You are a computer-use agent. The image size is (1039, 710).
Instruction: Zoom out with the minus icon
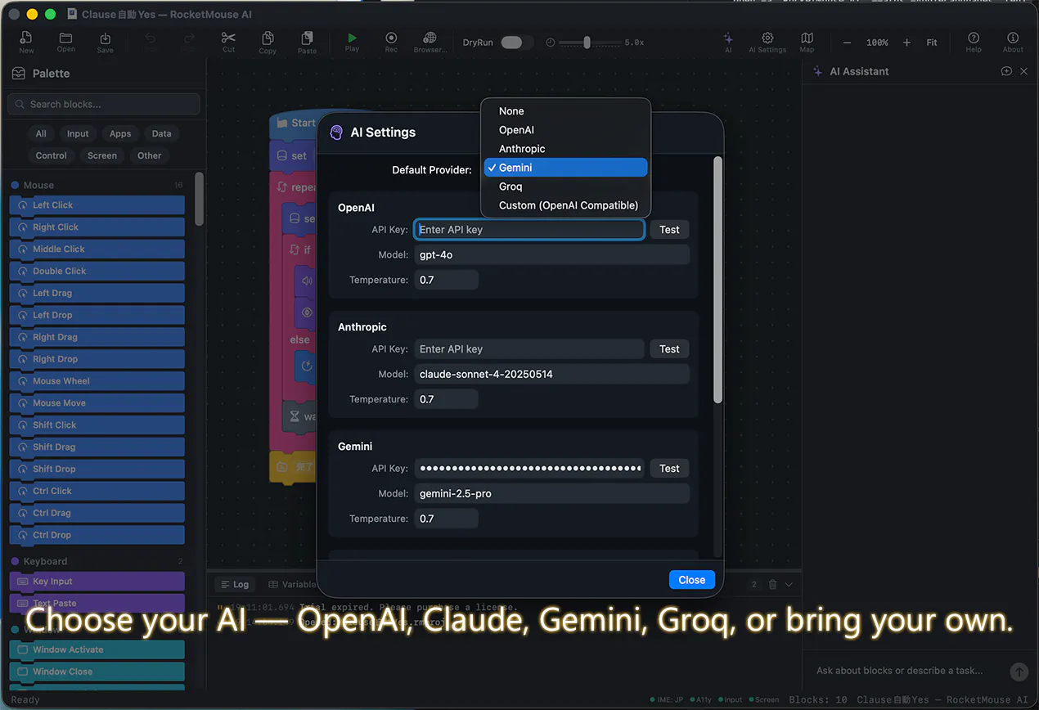coord(847,43)
